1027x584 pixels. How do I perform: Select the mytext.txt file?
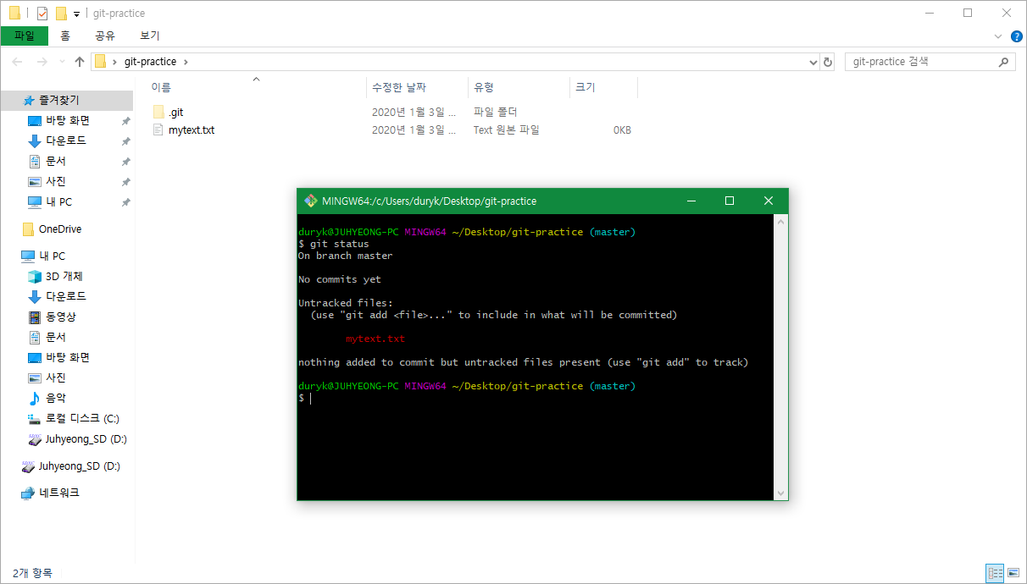191,130
